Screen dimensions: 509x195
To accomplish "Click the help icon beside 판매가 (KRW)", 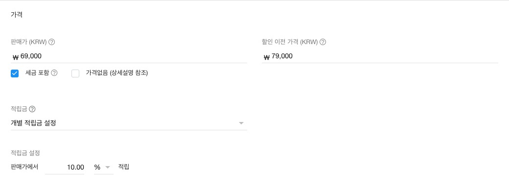I will [x=51, y=42].
